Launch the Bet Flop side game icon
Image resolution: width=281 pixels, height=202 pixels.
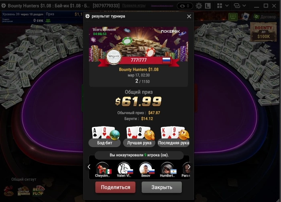click(38, 191)
